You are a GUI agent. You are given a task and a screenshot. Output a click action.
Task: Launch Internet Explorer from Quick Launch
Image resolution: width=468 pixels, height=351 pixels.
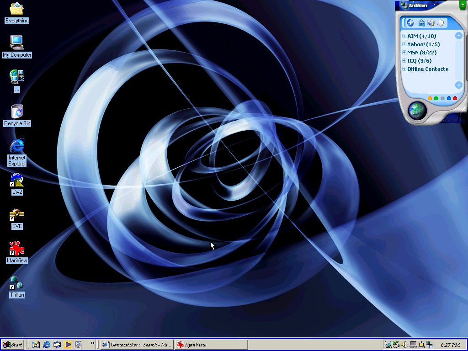(47, 345)
